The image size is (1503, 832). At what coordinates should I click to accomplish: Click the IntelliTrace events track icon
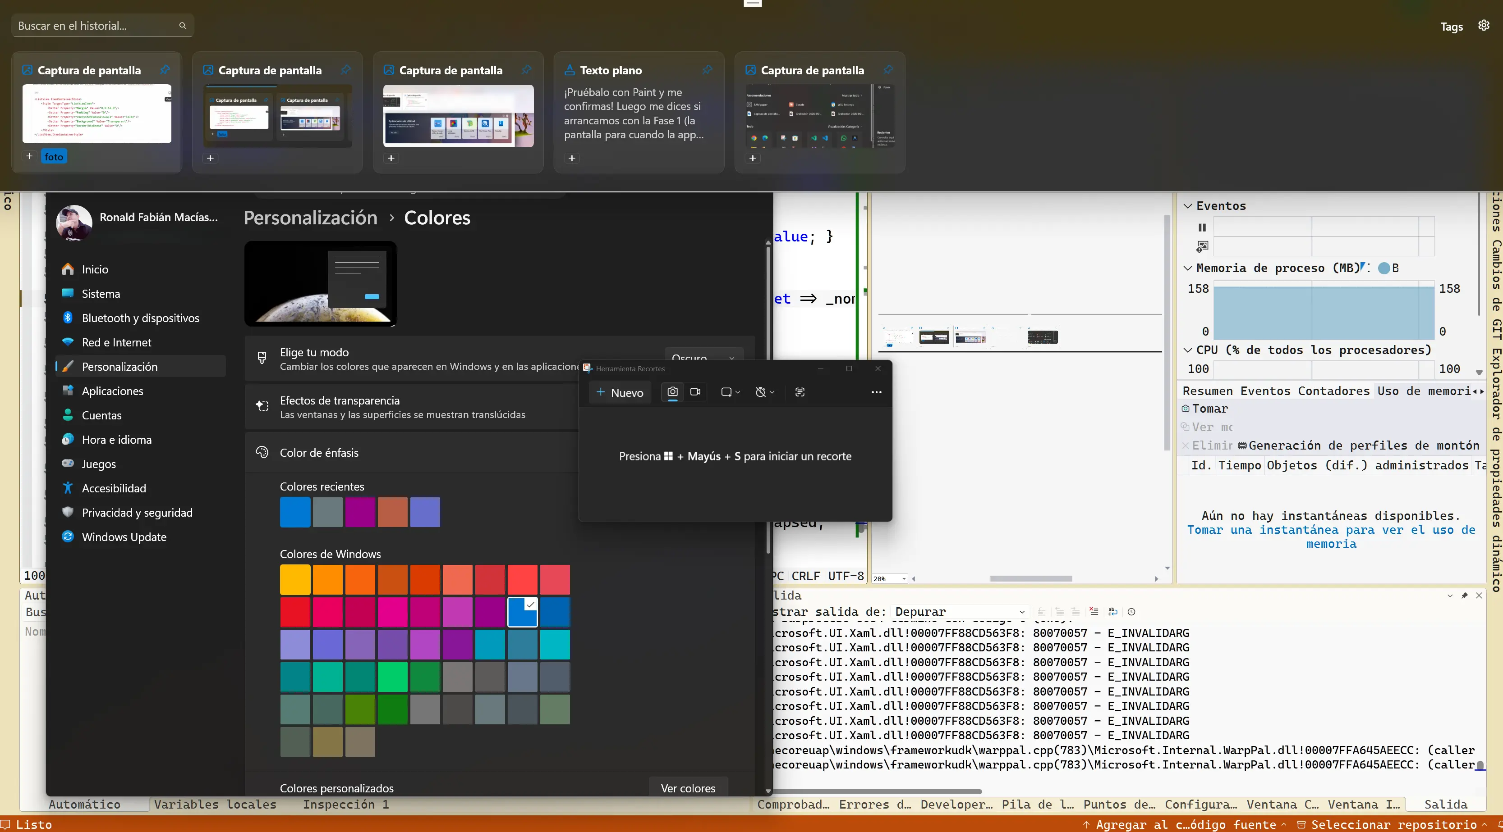[x=1202, y=246]
